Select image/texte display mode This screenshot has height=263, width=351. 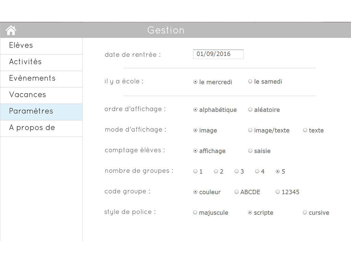[251, 130]
